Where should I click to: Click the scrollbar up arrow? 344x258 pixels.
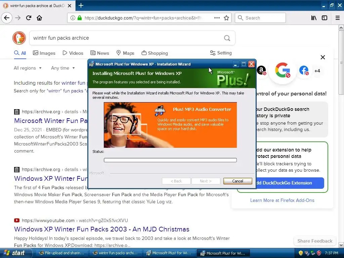[x=341, y=28]
